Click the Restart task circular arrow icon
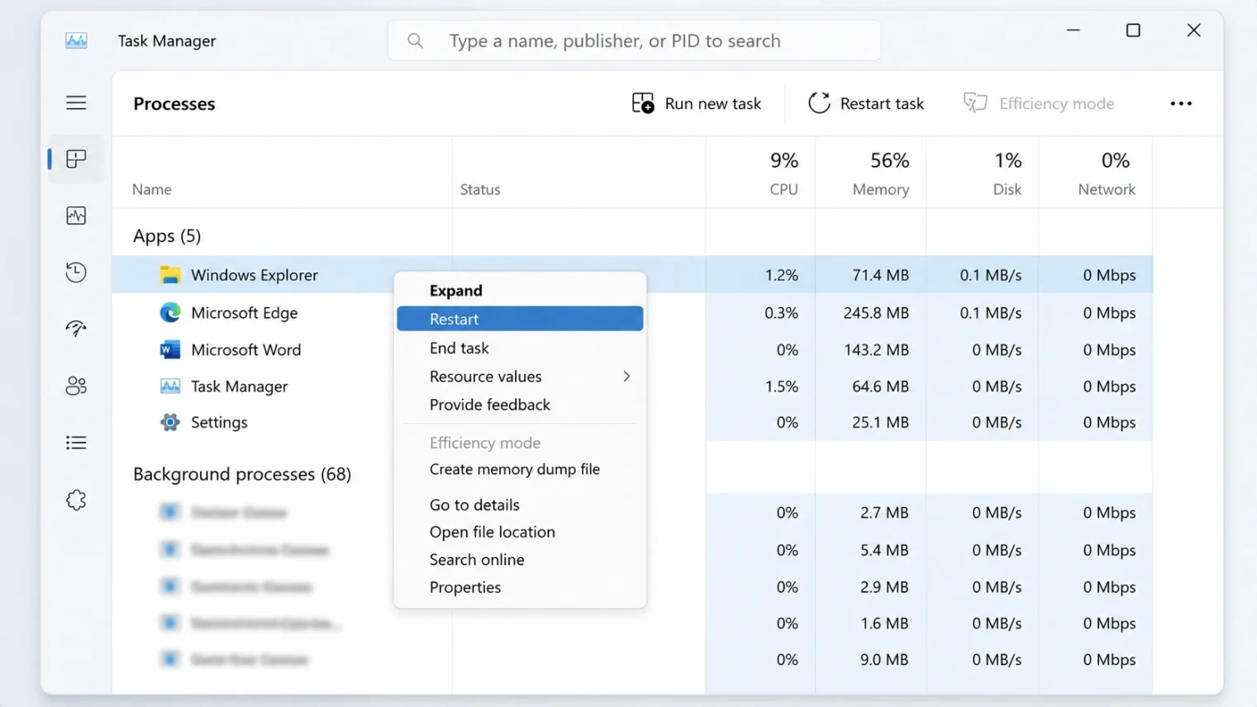Screen dimensions: 1257x707 coord(819,103)
